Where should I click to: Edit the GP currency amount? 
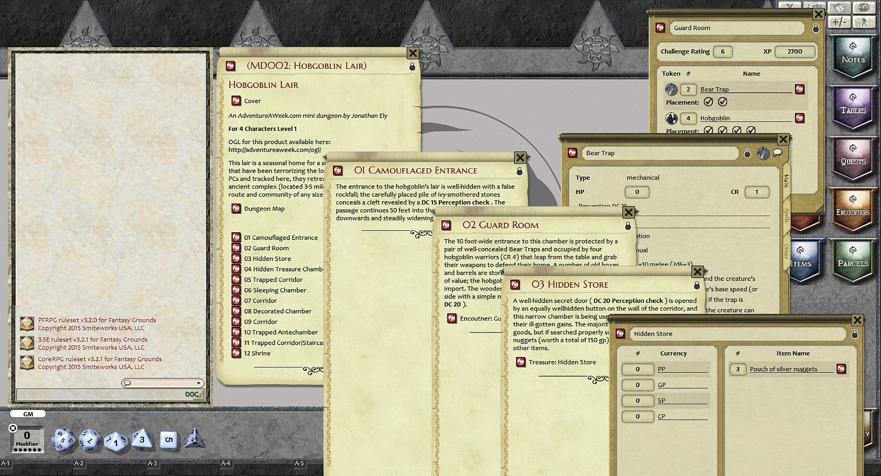tap(638, 385)
